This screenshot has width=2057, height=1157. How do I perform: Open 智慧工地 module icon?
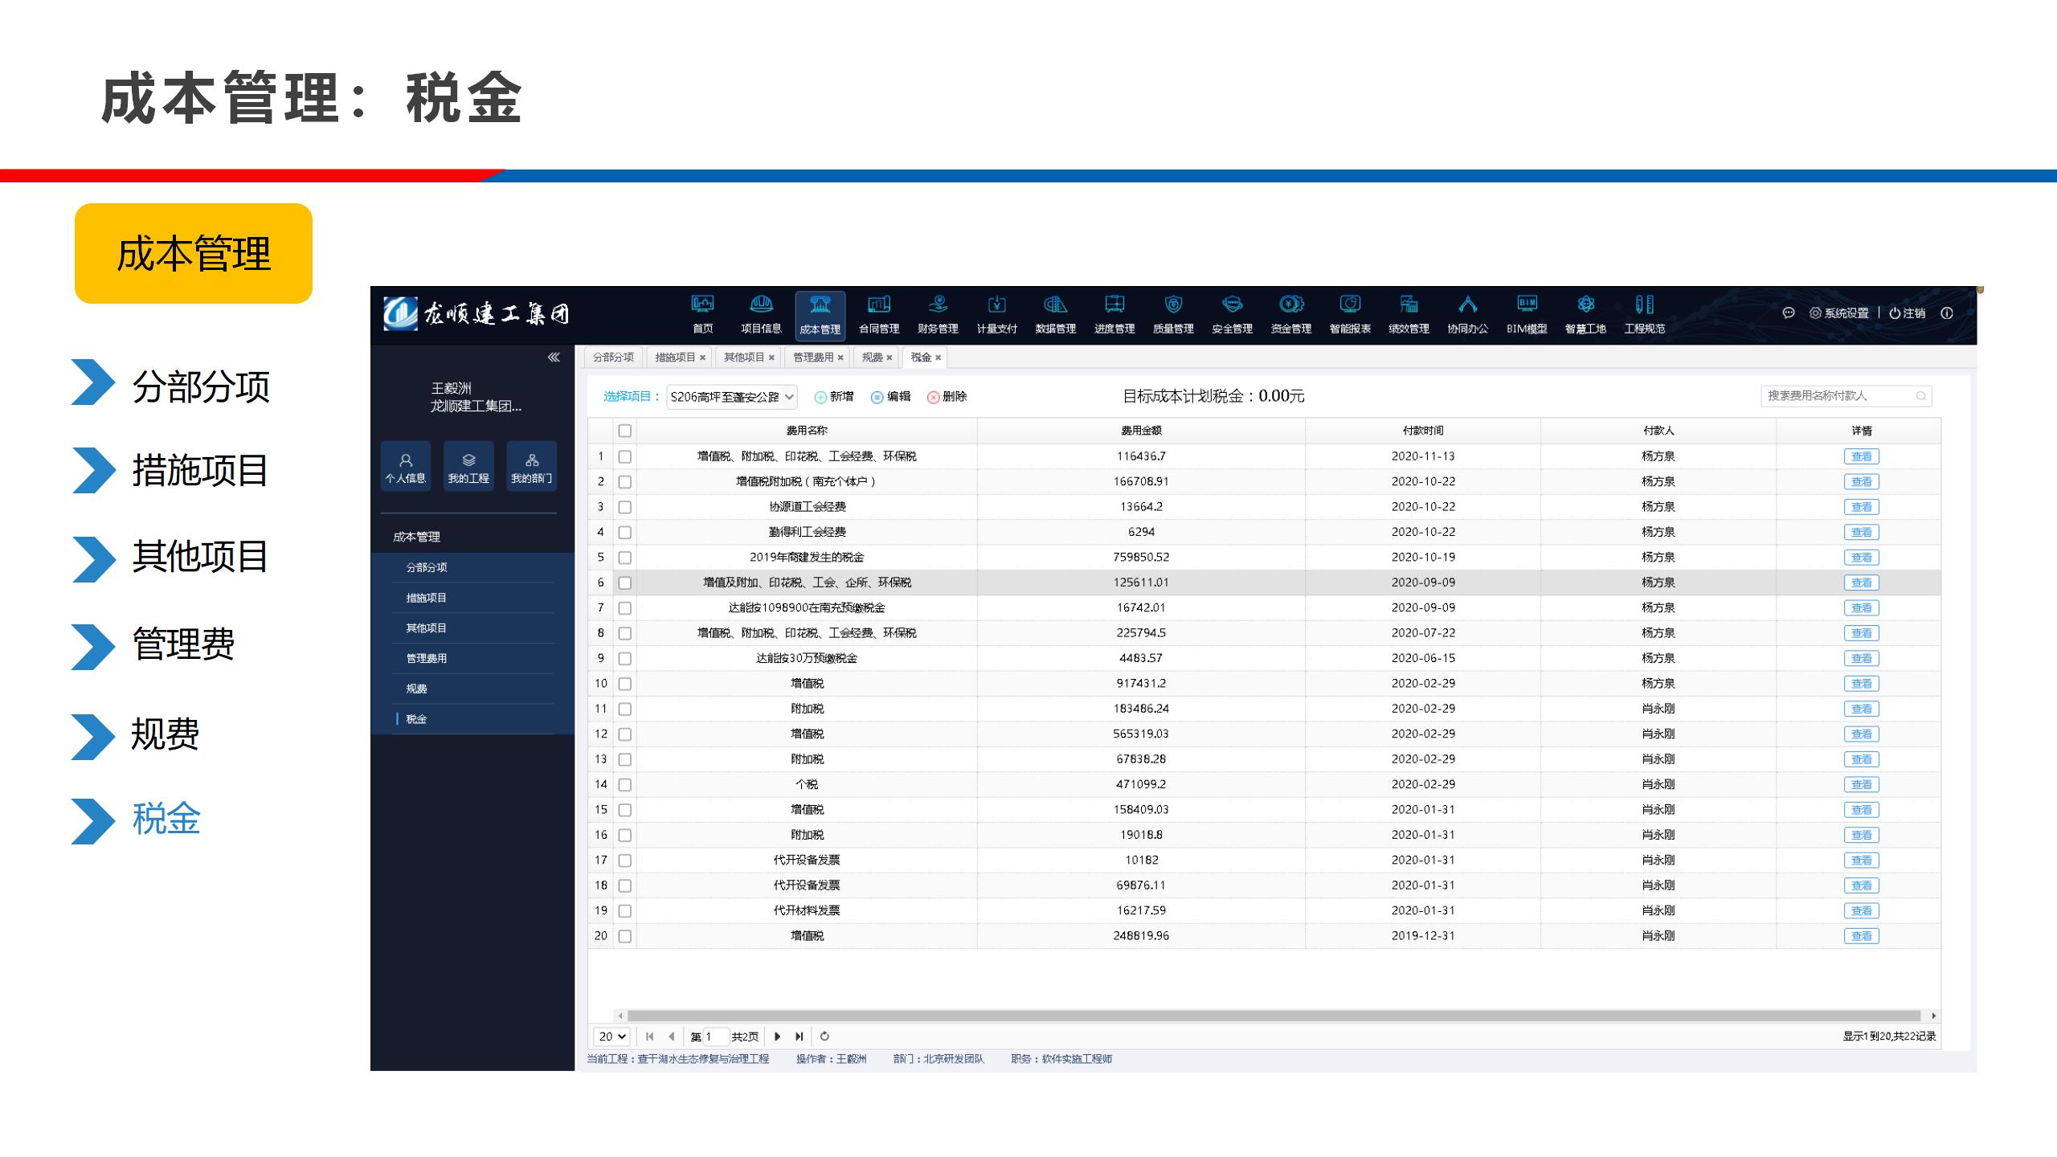1585,314
